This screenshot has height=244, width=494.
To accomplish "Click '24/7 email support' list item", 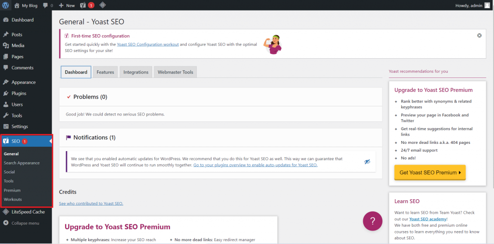I will click(419, 150).
